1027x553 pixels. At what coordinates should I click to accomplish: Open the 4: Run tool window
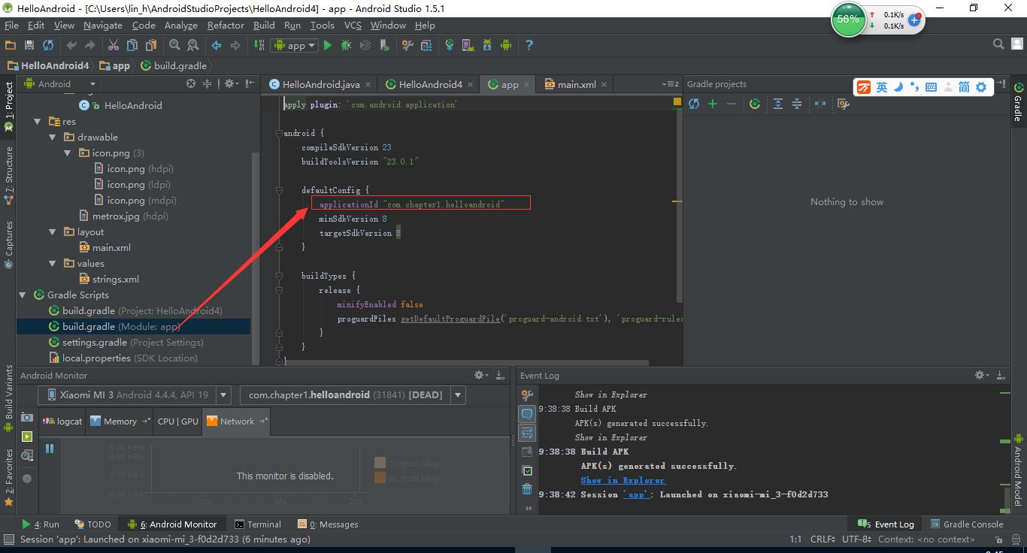pyautogui.click(x=41, y=524)
